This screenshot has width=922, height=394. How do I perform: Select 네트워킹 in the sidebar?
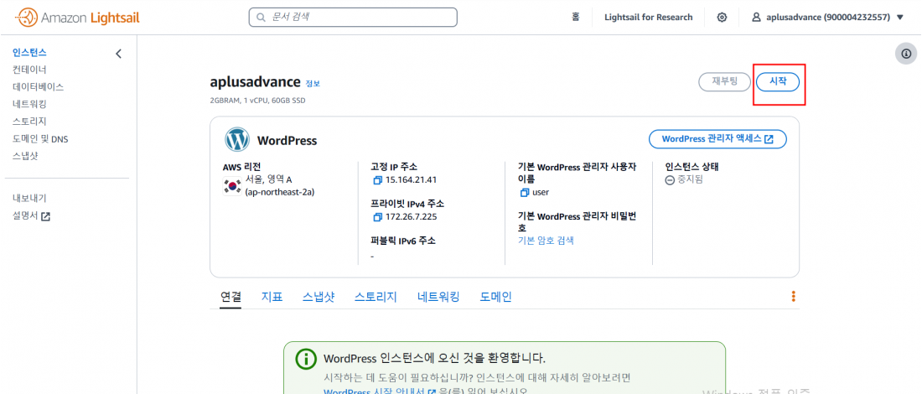point(29,104)
